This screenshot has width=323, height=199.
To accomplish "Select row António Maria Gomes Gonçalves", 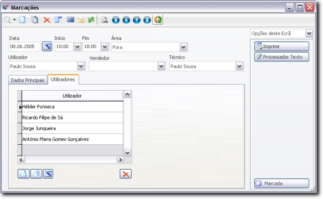I will [x=72, y=139].
